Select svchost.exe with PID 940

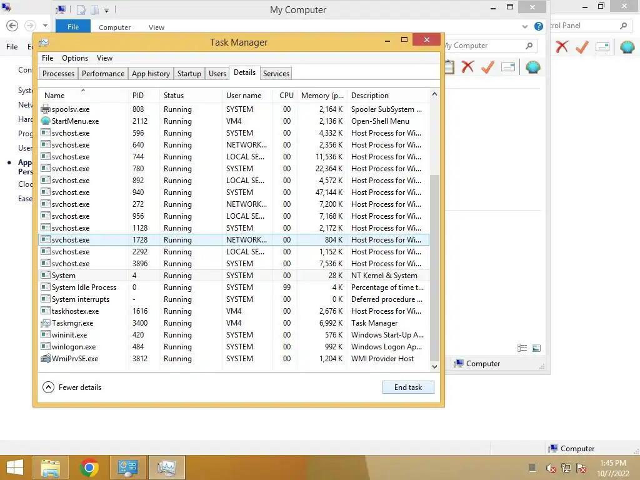234,192
